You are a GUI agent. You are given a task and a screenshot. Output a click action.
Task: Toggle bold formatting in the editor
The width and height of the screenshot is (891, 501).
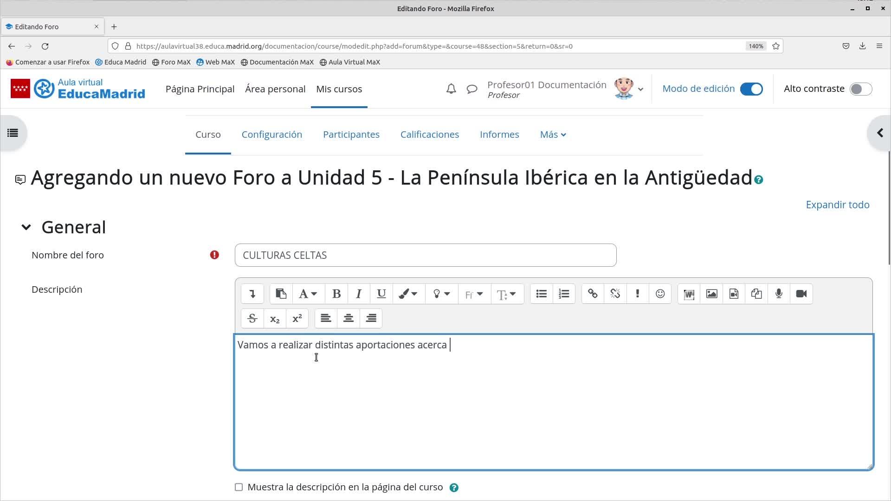[336, 294]
